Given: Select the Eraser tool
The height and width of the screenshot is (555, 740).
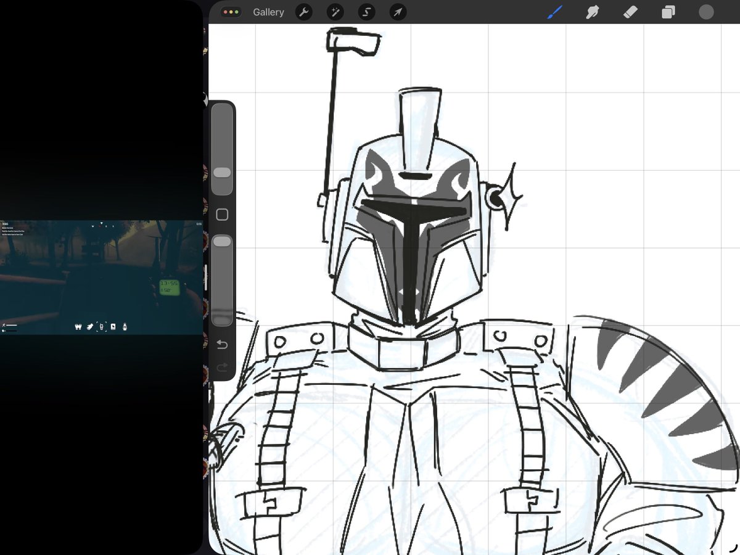Looking at the screenshot, I should [x=630, y=12].
